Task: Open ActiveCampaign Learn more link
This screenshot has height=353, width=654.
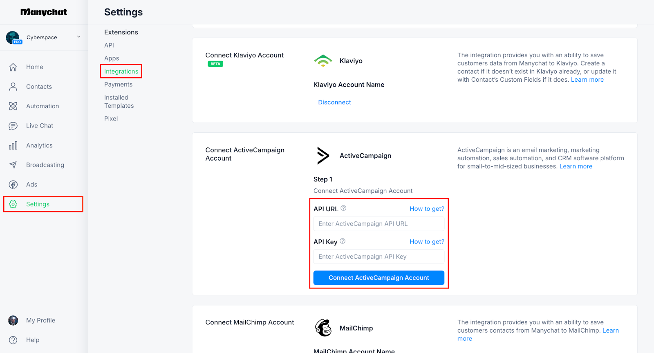Action: [576, 166]
